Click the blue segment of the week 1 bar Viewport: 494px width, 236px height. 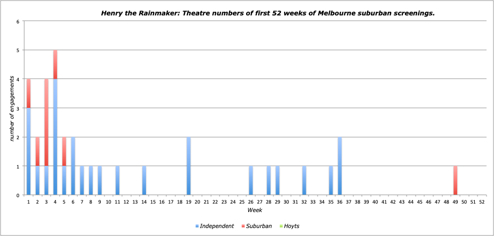tap(28, 151)
